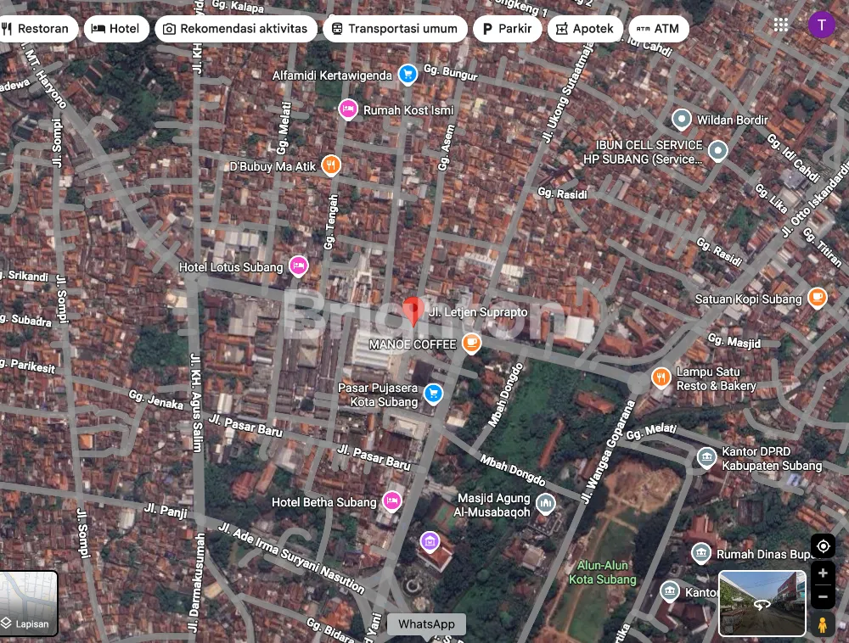Click the my location crosshair button
The height and width of the screenshot is (643, 849).
822,545
